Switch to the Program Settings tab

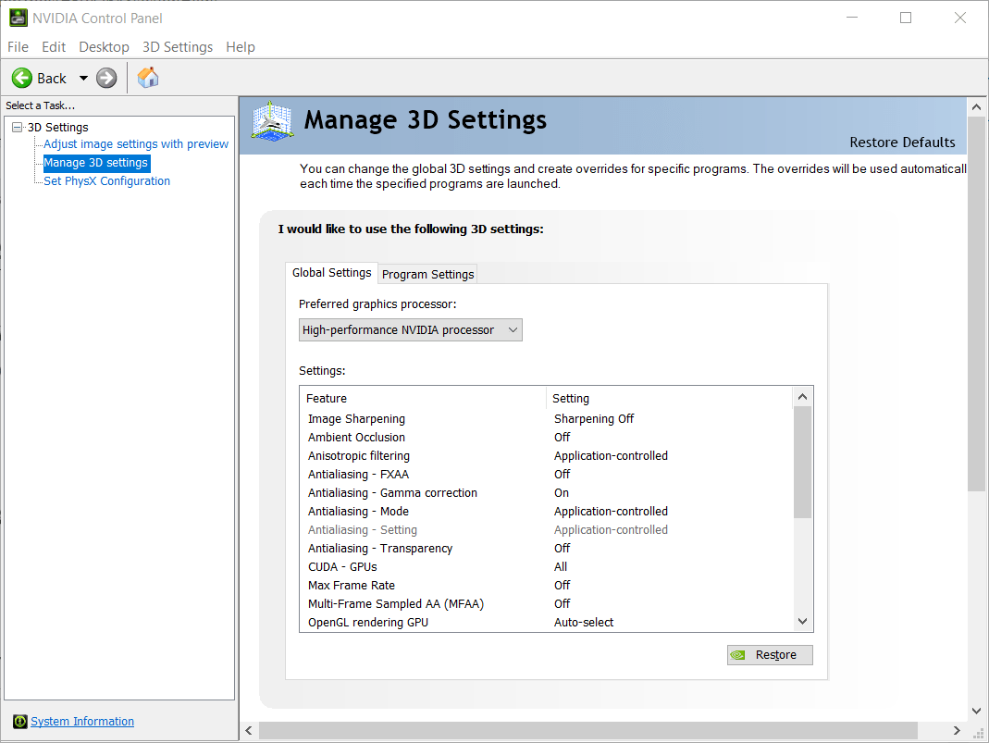point(427,274)
